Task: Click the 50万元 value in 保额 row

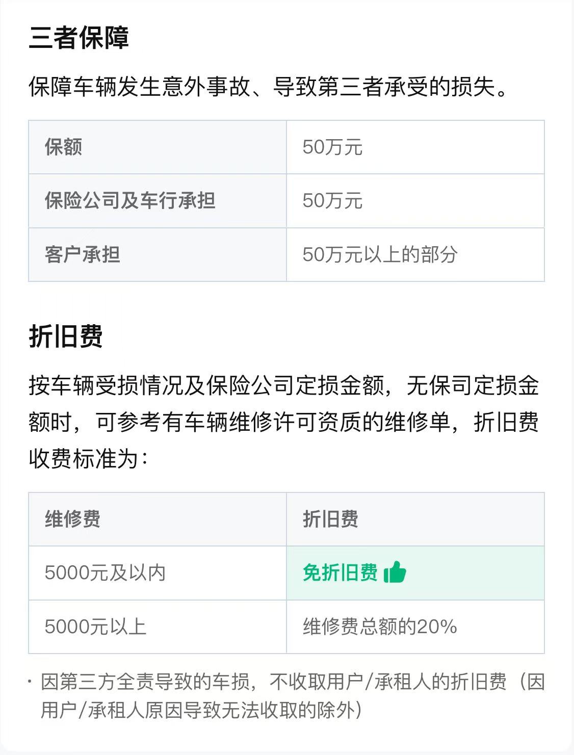Action: click(332, 147)
